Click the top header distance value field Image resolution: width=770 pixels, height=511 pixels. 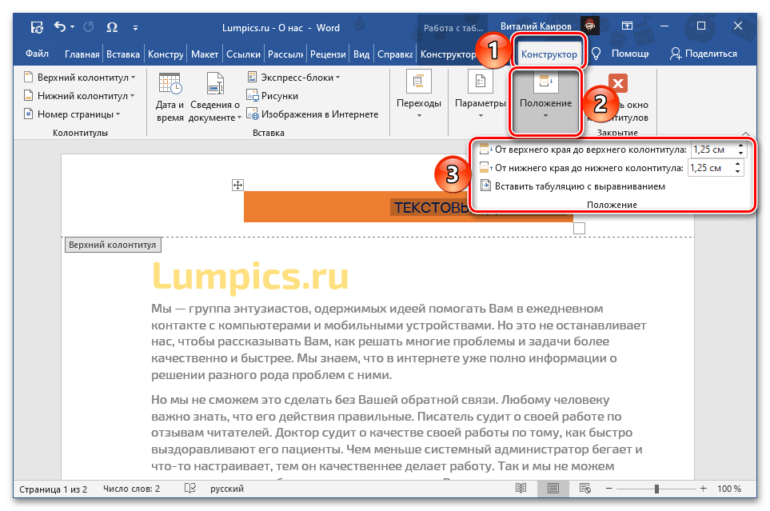712,150
